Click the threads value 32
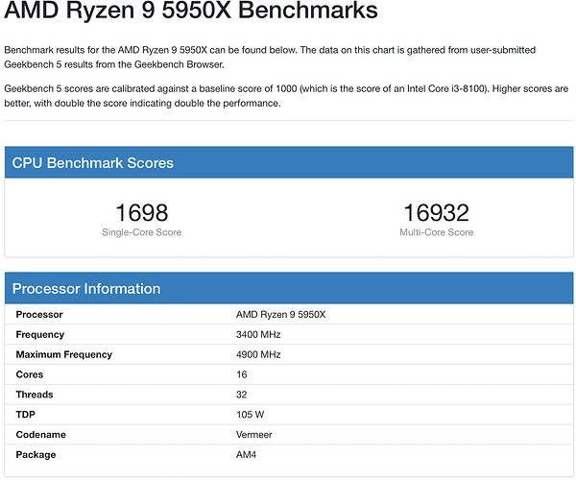 241,395
